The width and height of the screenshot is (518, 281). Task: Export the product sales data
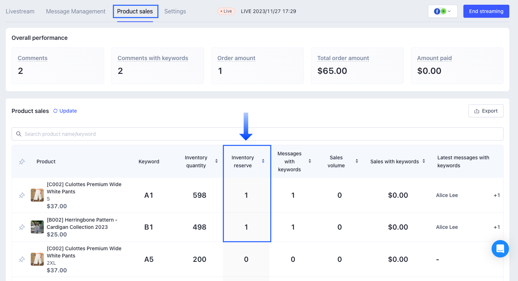click(485, 111)
